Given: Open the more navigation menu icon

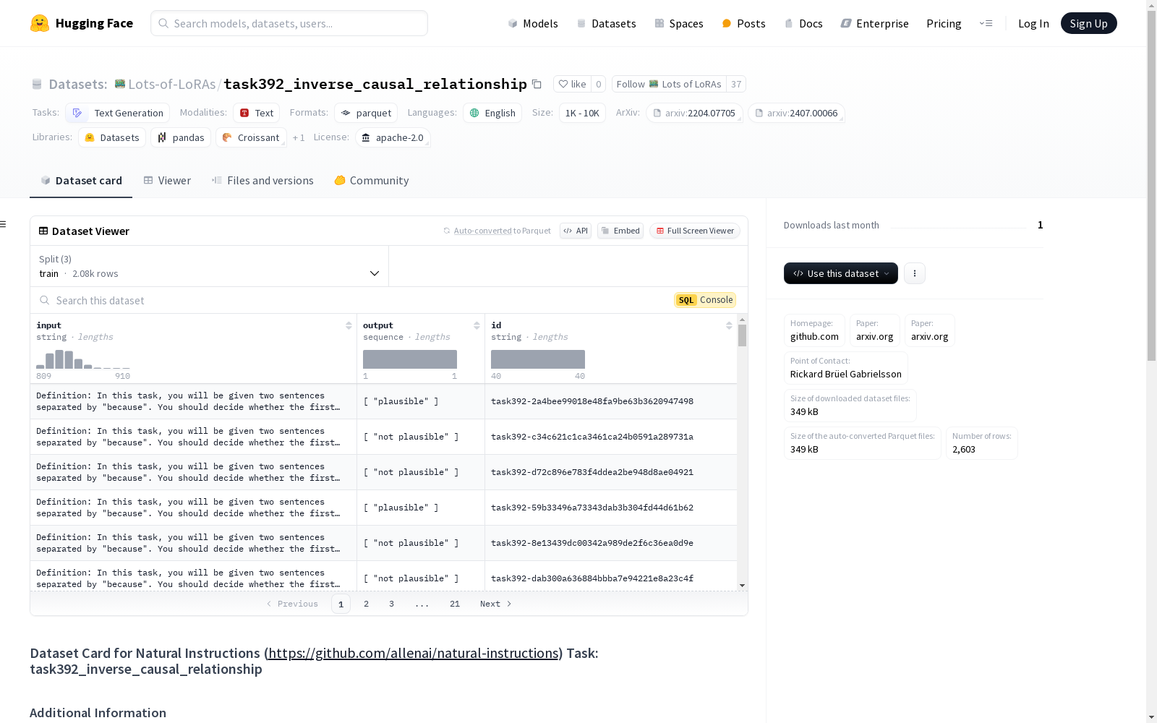Looking at the screenshot, I should coord(986,23).
